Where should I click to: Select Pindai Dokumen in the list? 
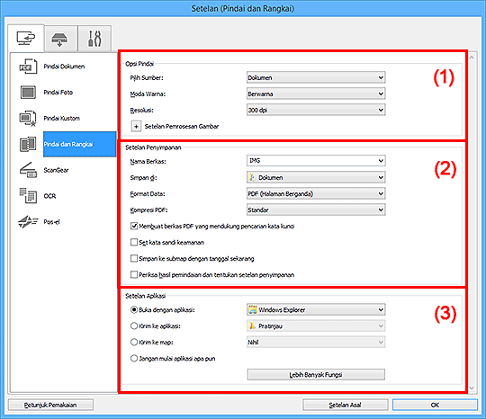[64, 67]
